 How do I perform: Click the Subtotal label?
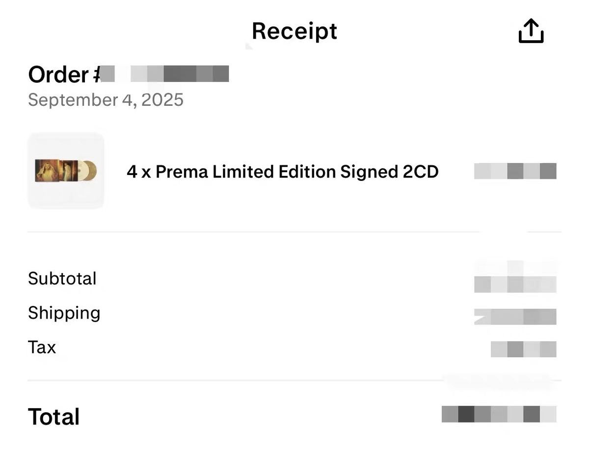[62, 278]
